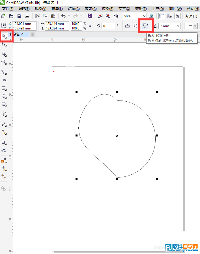Viewport: 200px width, 254px height.
Task: Select the Connector line tool
Action: 4,132
